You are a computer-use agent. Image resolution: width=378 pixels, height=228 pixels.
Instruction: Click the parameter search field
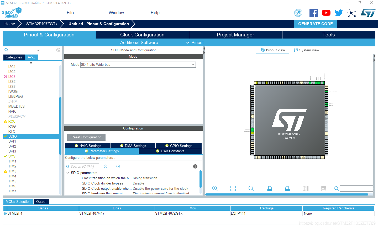85,166
